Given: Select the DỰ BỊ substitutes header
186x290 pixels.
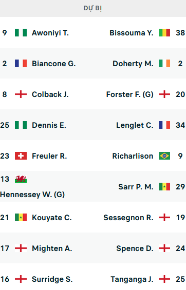Looking at the screenshot, I should 92,8.
